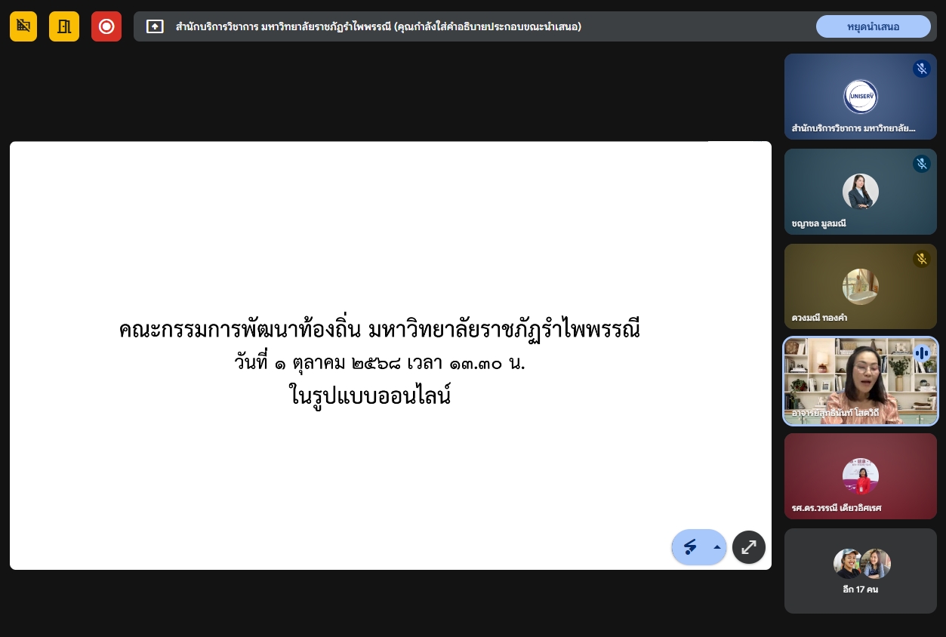Stop presenting with the หยุดนำเสนอ button
This screenshot has width=946, height=637.
(x=873, y=26)
